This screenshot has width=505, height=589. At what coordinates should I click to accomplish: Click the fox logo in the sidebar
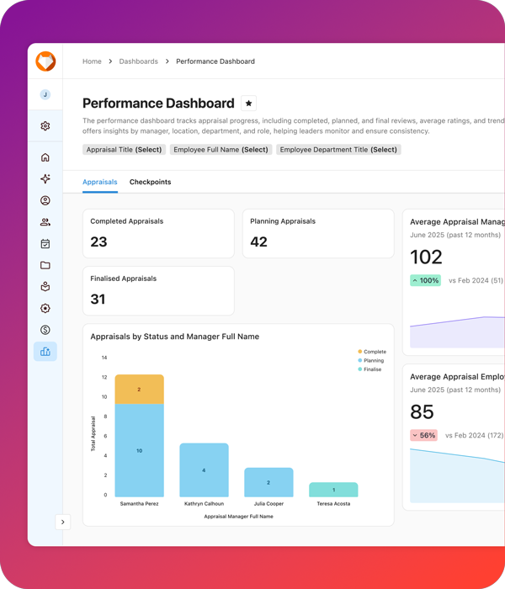45,61
